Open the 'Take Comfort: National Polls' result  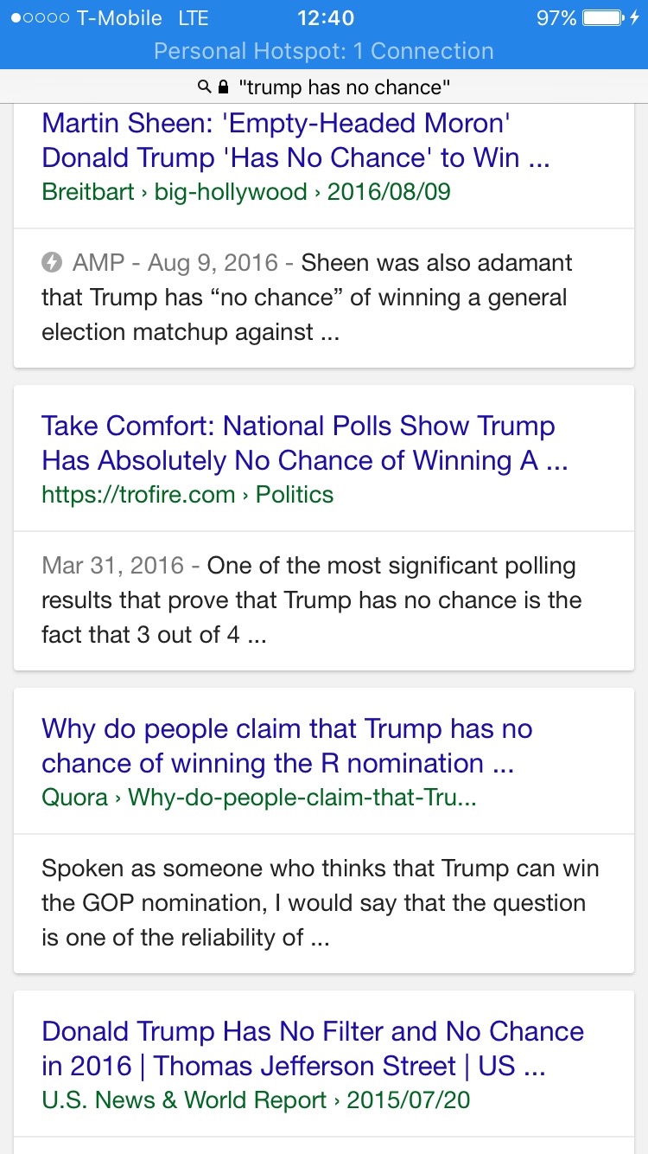click(304, 443)
